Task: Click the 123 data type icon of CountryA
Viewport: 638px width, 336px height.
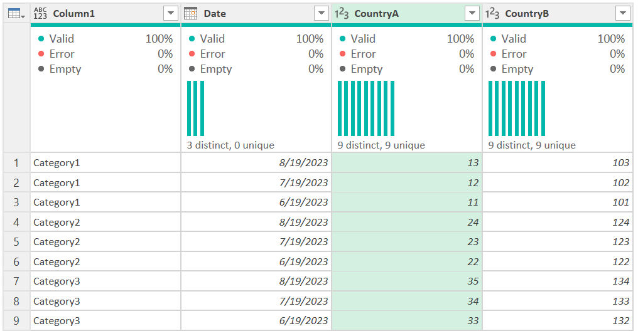Action: 342,13
